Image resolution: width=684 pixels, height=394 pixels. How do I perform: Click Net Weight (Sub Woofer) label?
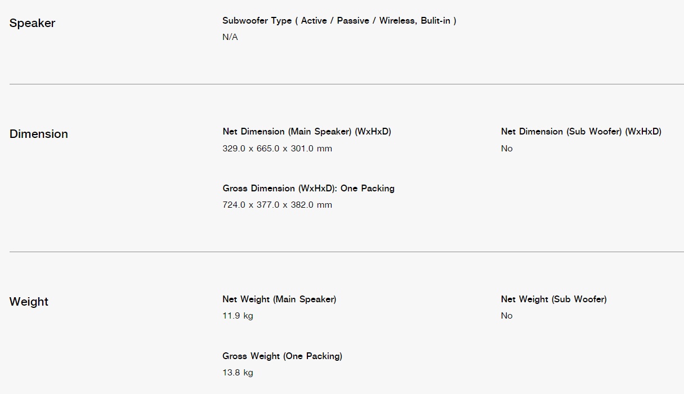(554, 299)
